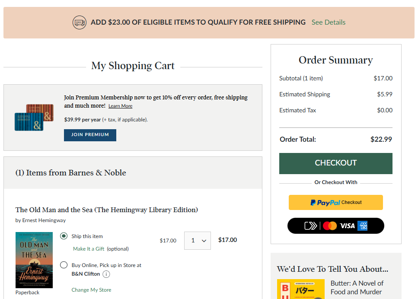Click the free shipping truck icon
The image size is (418, 299).
(x=79, y=22)
